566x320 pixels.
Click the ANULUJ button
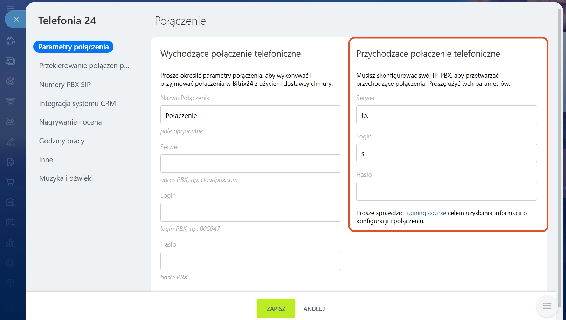click(x=314, y=309)
